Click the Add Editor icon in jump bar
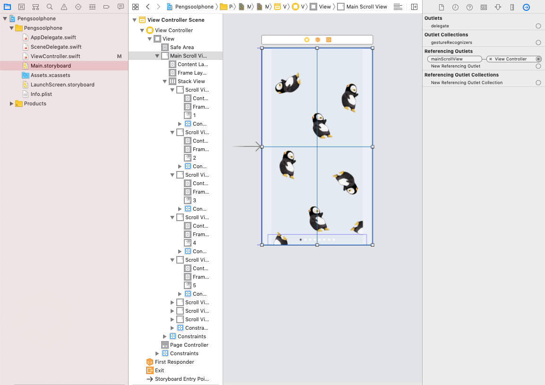This screenshot has width=545, height=385. [x=414, y=7]
